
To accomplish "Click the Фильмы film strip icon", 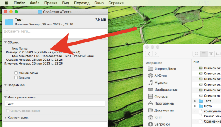I will coord(151,97).
